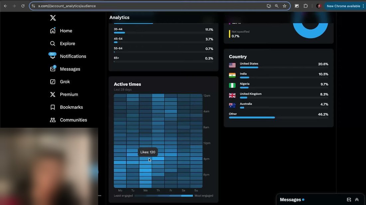The height and width of the screenshot is (205, 366).
Task: Click the Last 28 days subtitle
Action: coord(123,90)
